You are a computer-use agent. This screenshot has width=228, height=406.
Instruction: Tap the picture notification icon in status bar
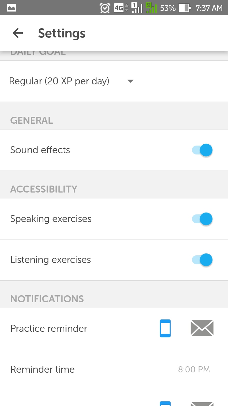[11, 8]
